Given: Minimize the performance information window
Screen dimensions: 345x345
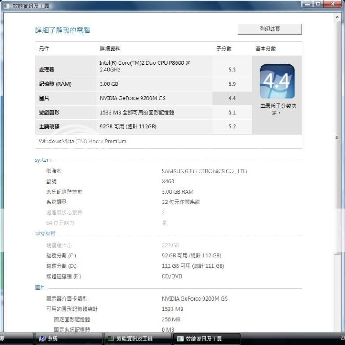Looking at the screenshot, I should pos(307,4).
